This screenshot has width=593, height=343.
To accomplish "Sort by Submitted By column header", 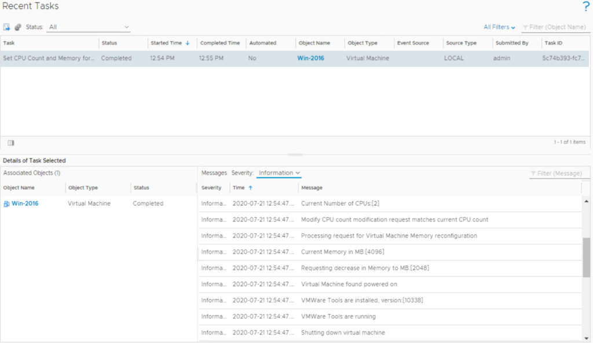I will click(512, 43).
